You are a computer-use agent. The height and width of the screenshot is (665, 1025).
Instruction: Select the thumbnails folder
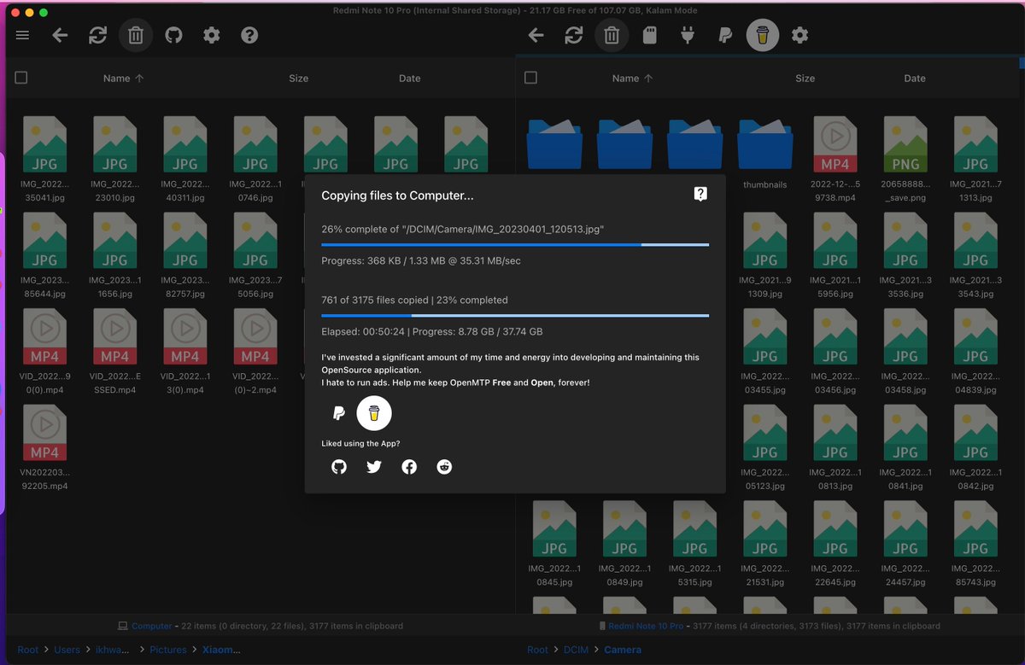(764, 154)
